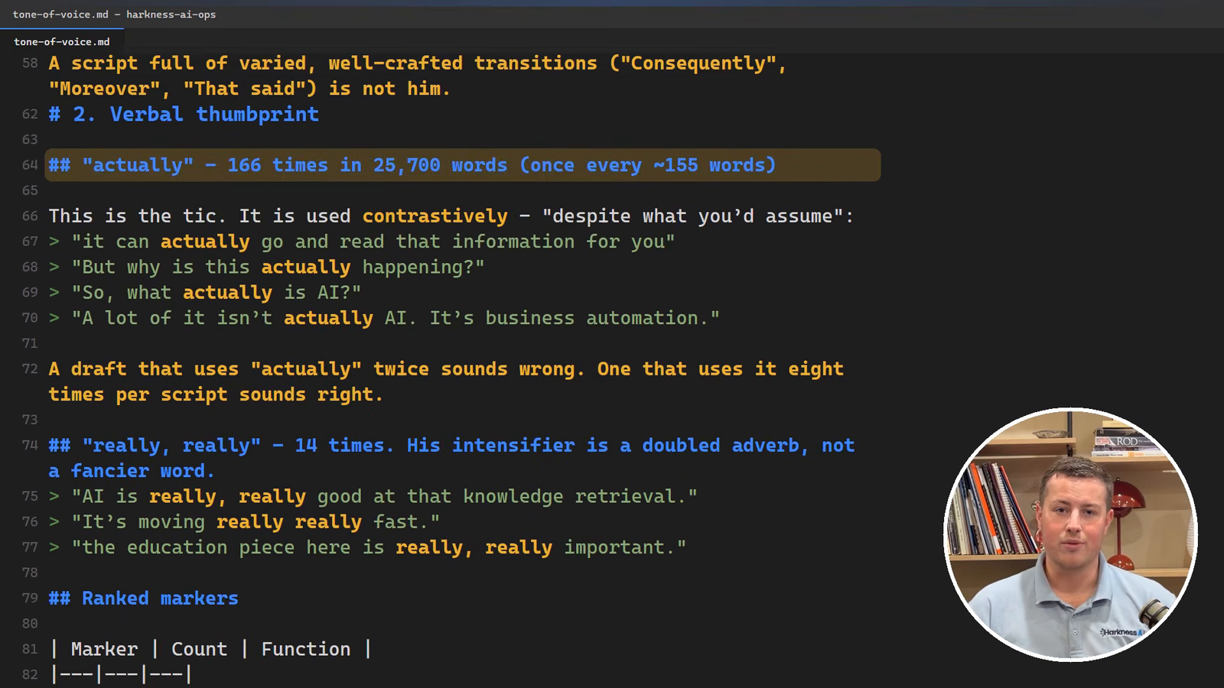Click the window title "tone-of-voice.md – harkness-ai-ops"

(x=114, y=15)
